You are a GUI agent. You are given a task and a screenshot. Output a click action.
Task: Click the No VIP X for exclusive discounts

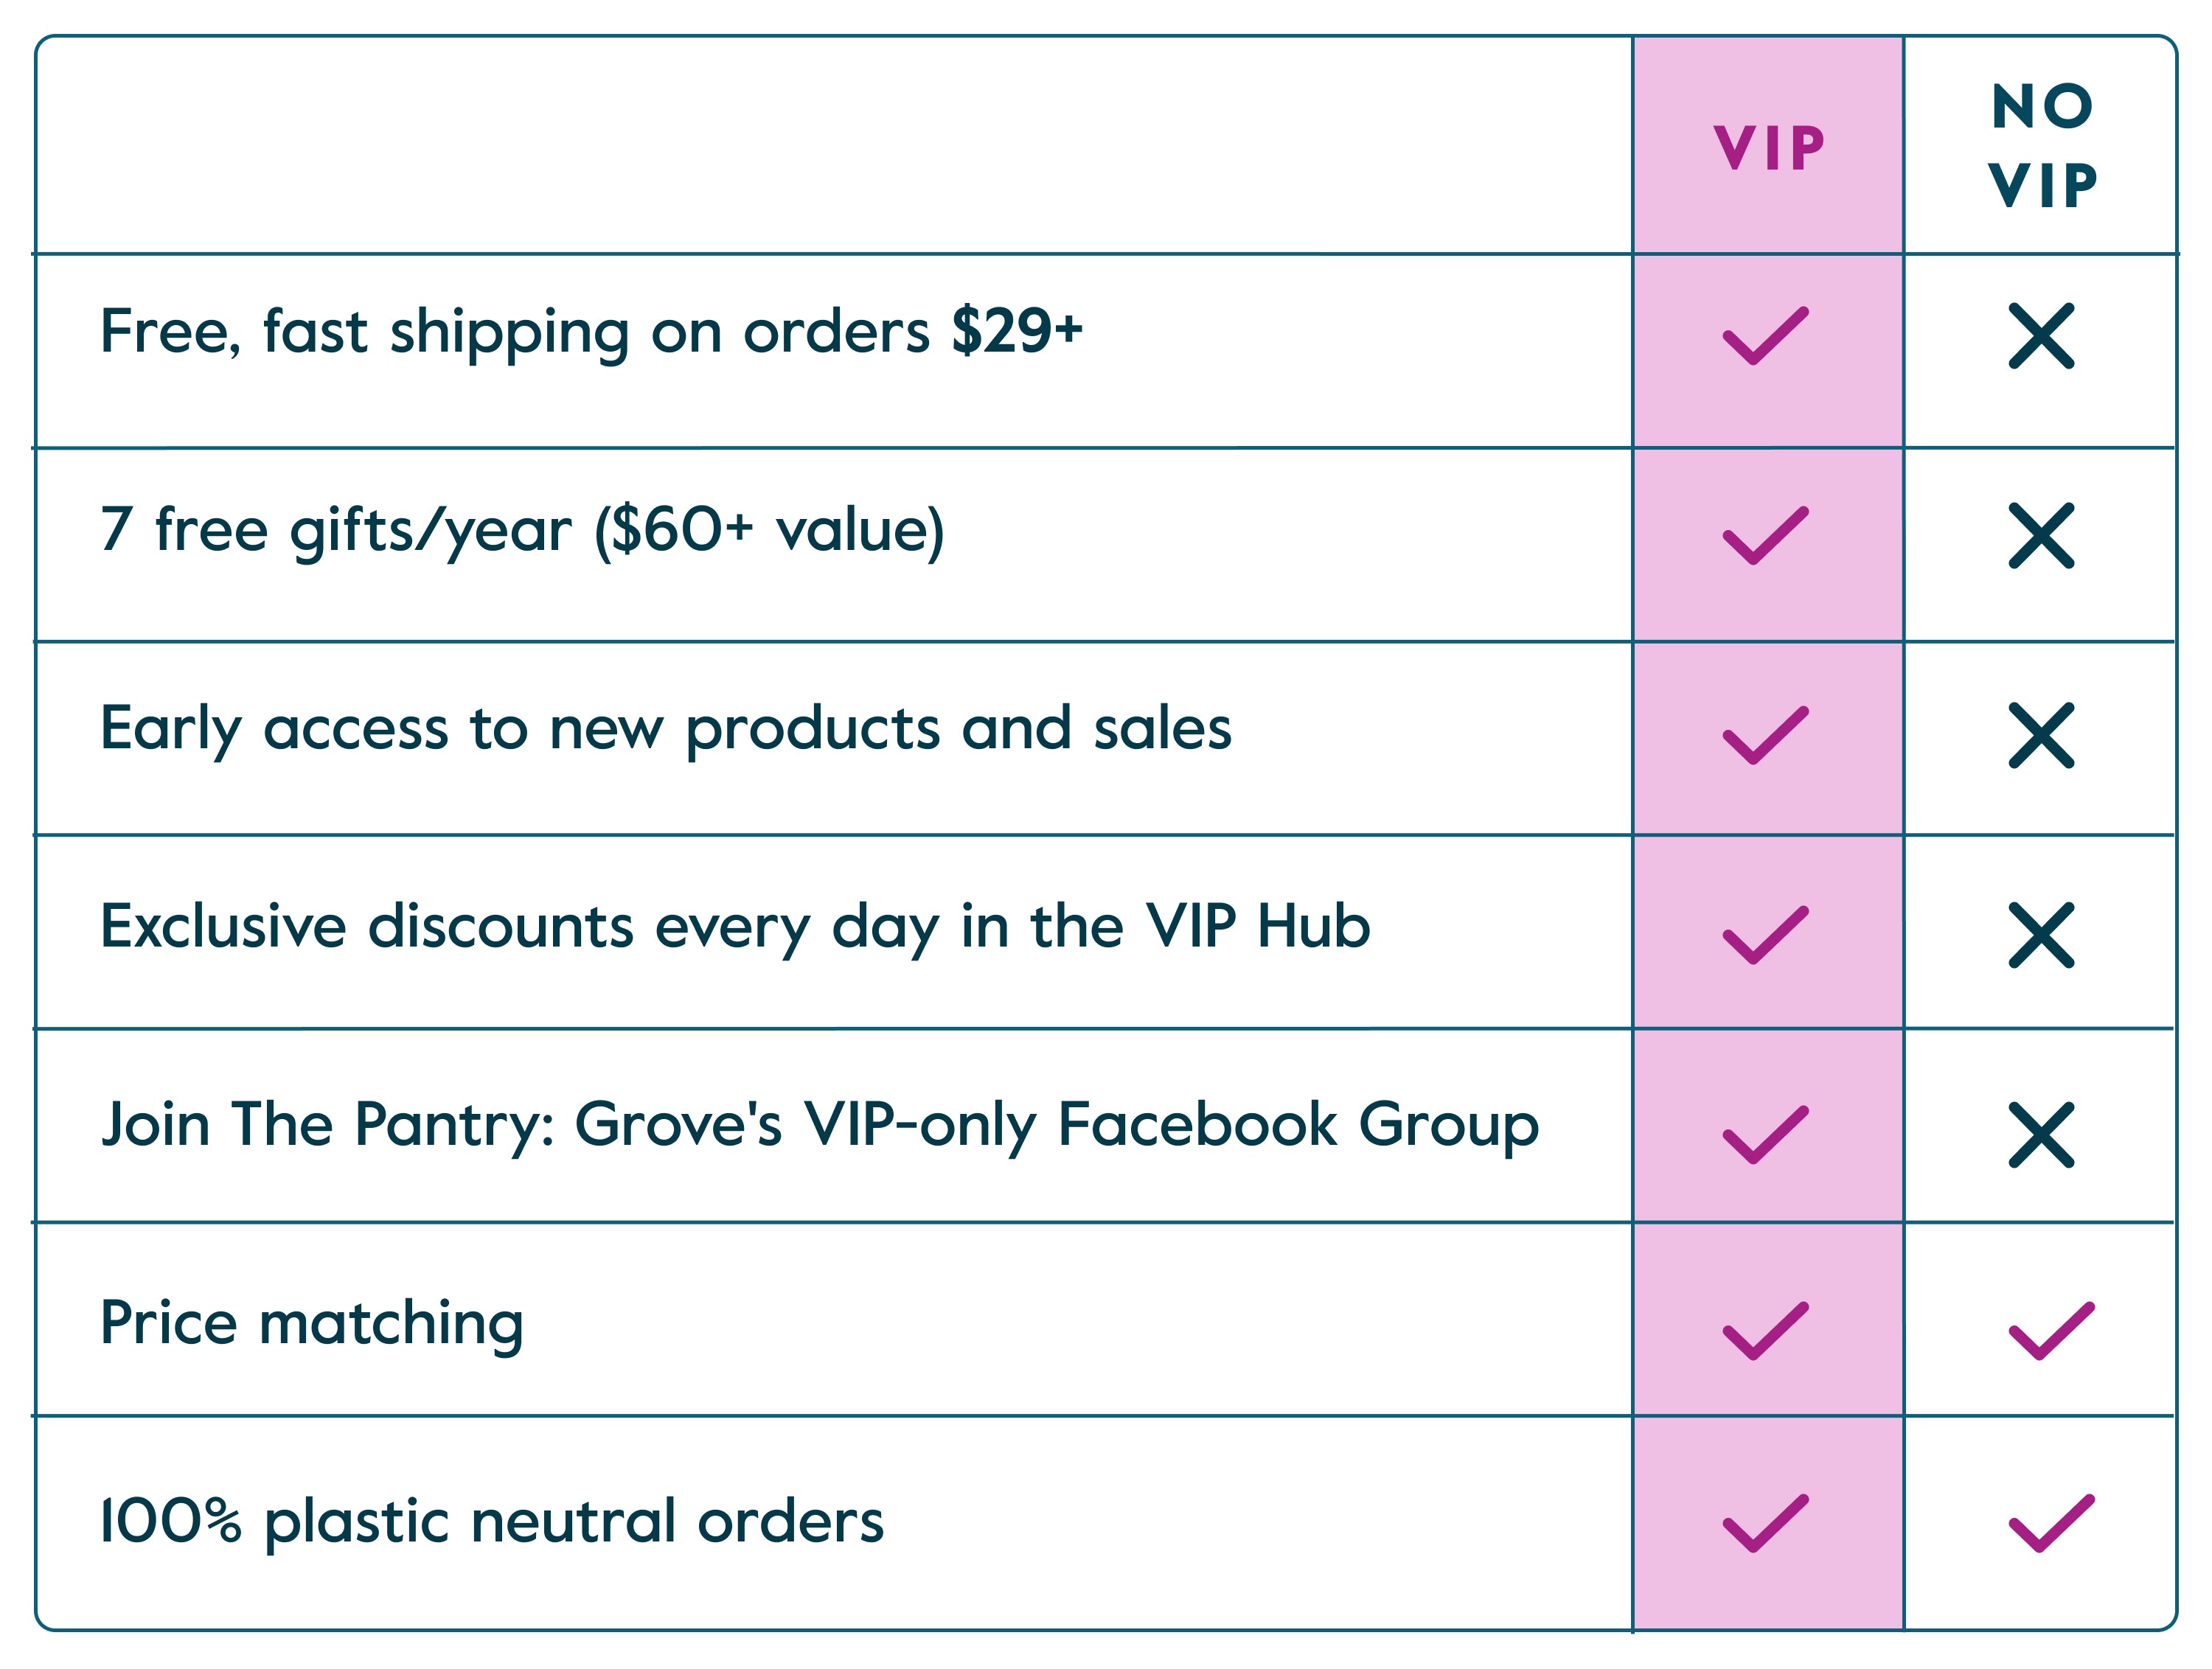[x=2041, y=935]
